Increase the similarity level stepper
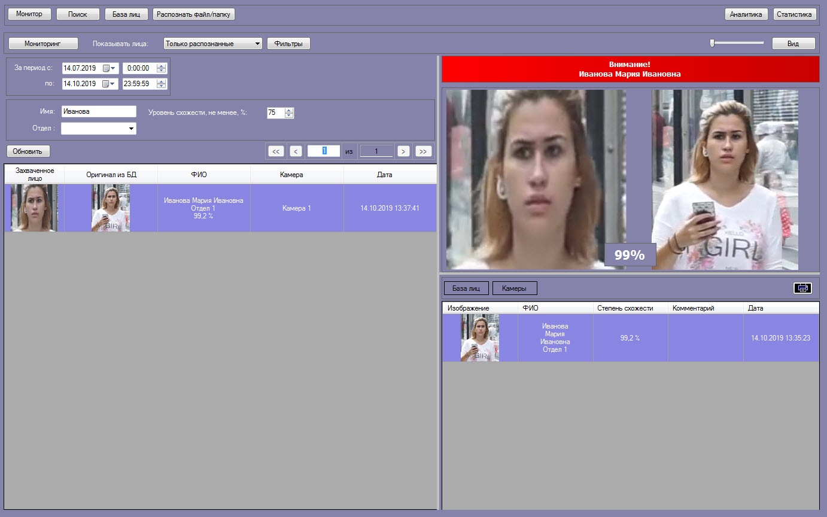This screenshot has width=827, height=517. 290,110
